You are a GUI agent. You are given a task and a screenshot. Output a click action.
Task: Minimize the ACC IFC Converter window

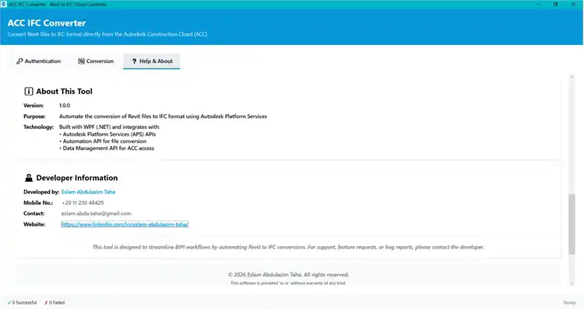(x=538, y=4)
